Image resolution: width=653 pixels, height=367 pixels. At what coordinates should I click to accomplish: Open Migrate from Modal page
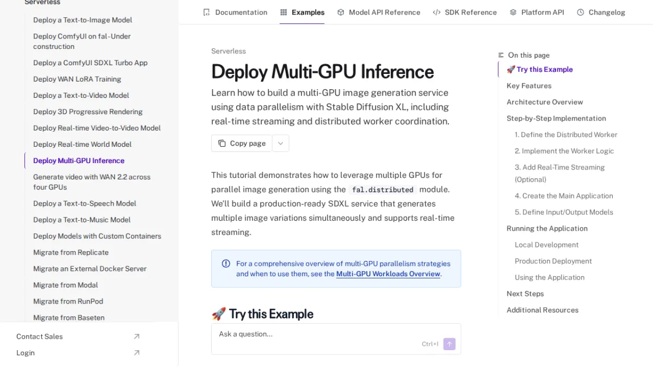click(x=66, y=285)
